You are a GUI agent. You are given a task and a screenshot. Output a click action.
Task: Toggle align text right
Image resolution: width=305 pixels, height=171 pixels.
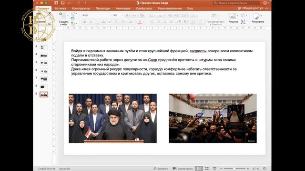coord(165,22)
